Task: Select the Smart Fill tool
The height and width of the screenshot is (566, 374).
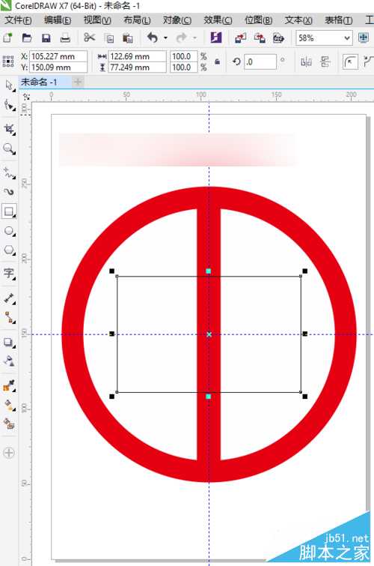Action: [9, 424]
